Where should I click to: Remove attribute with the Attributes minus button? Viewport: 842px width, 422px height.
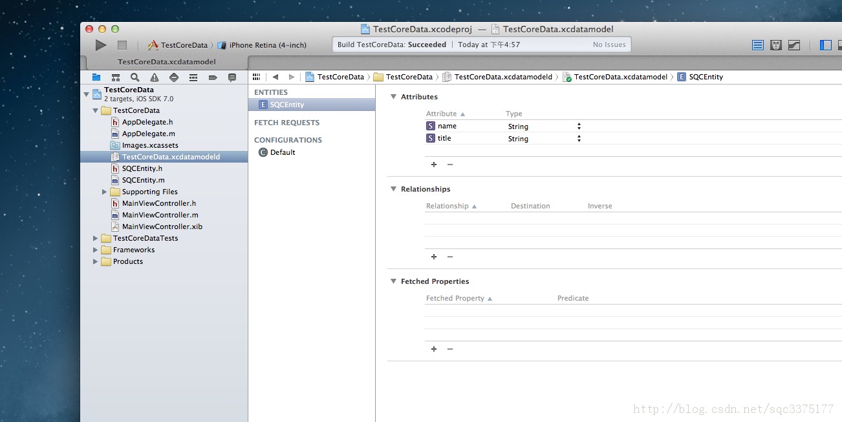point(450,165)
